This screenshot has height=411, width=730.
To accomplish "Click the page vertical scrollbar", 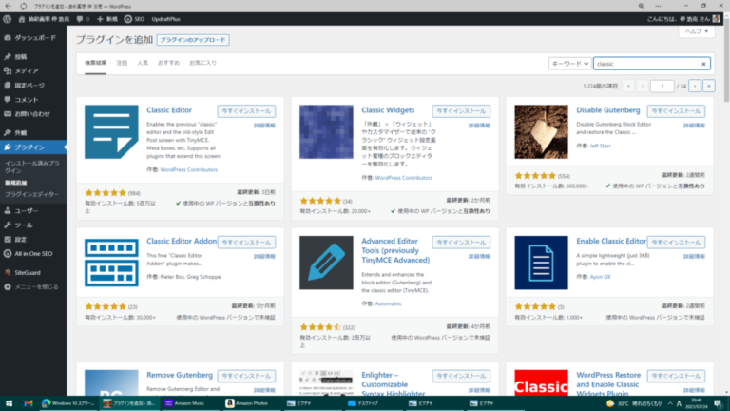I will (726, 61).
